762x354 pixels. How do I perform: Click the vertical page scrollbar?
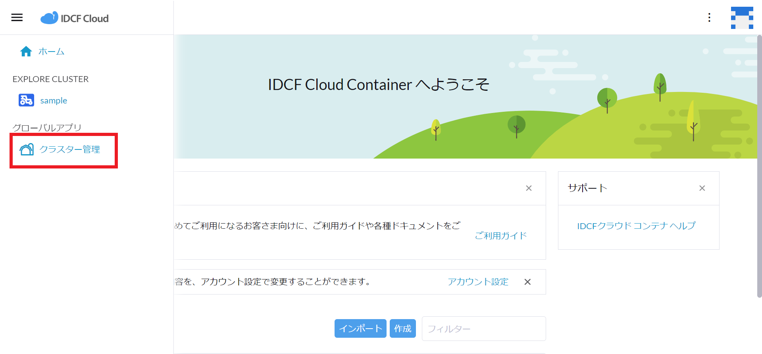tap(759, 166)
